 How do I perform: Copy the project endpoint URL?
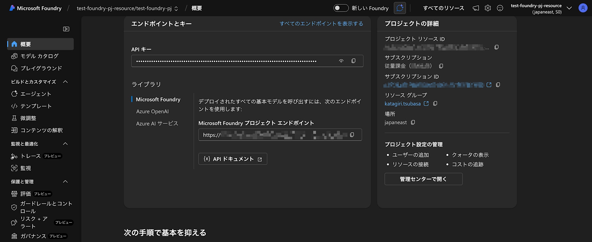click(x=352, y=135)
